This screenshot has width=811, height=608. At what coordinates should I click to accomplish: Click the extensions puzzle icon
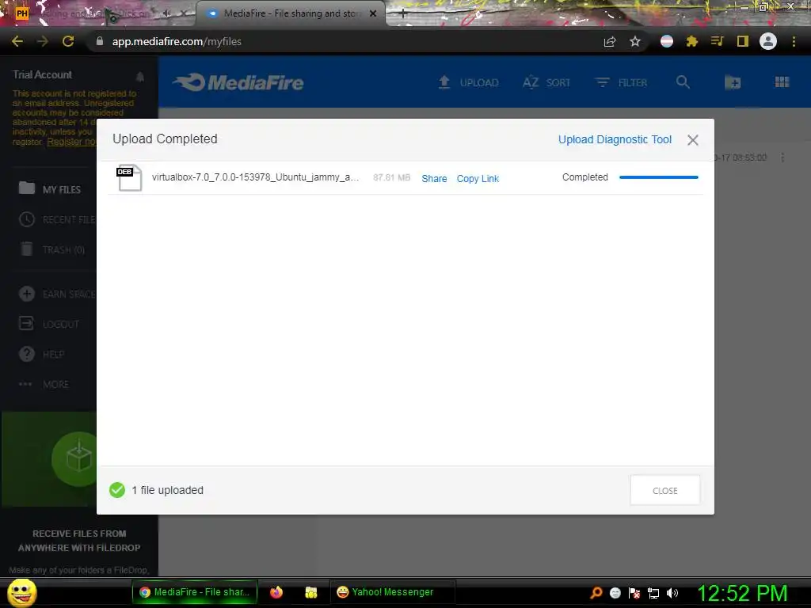(x=691, y=41)
